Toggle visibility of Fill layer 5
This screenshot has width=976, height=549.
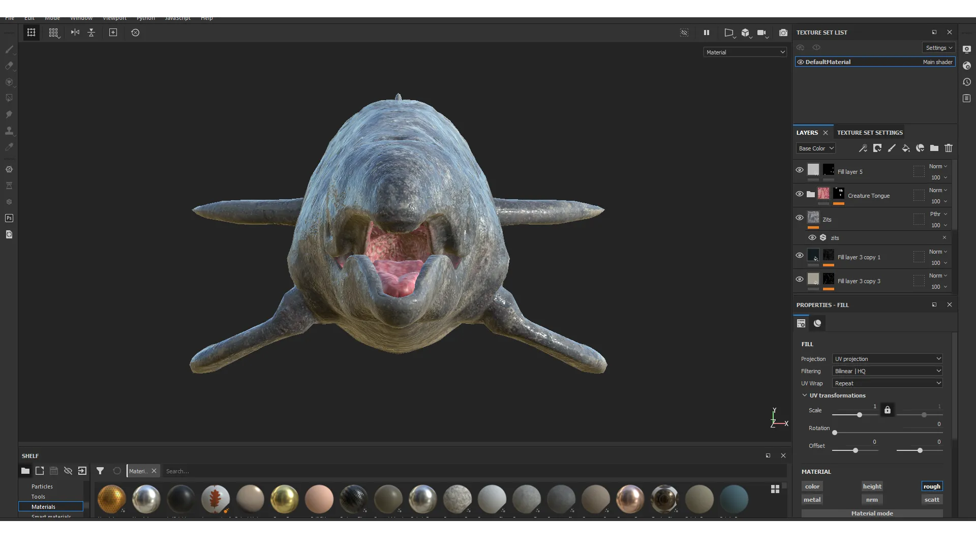[800, 170]
